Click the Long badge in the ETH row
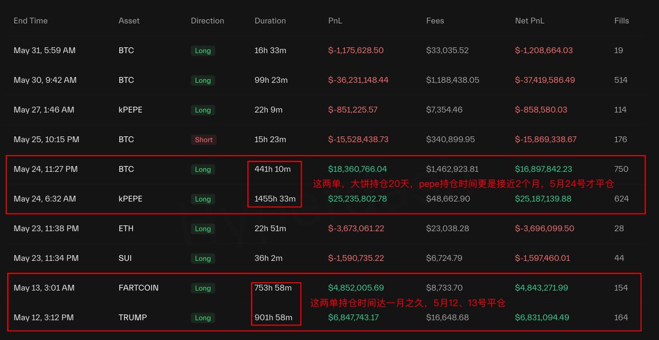 tap(203, 228)
